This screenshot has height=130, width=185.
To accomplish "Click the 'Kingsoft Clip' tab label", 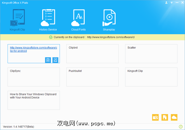I will pos(17,29).
